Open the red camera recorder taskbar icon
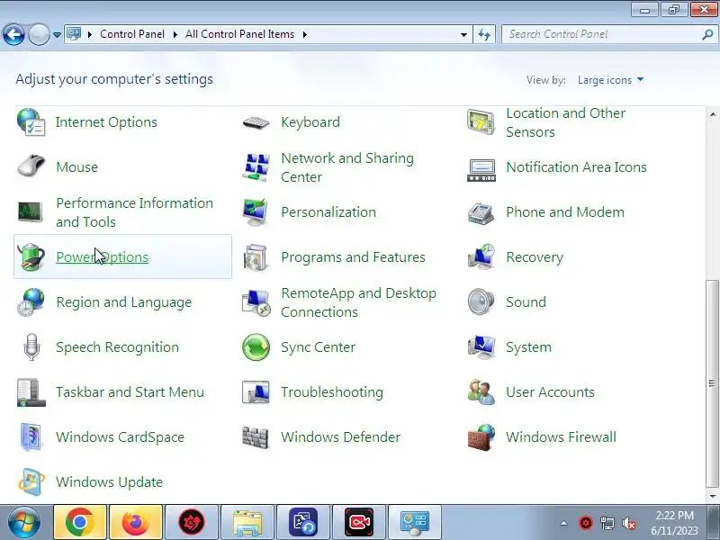 359,523
